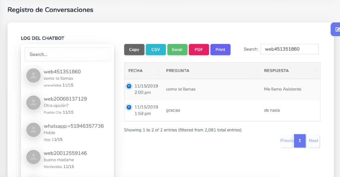340x177 pixels.
Task: Export the table to Excel
Action: pyautogui.click(x=177, y=50)
